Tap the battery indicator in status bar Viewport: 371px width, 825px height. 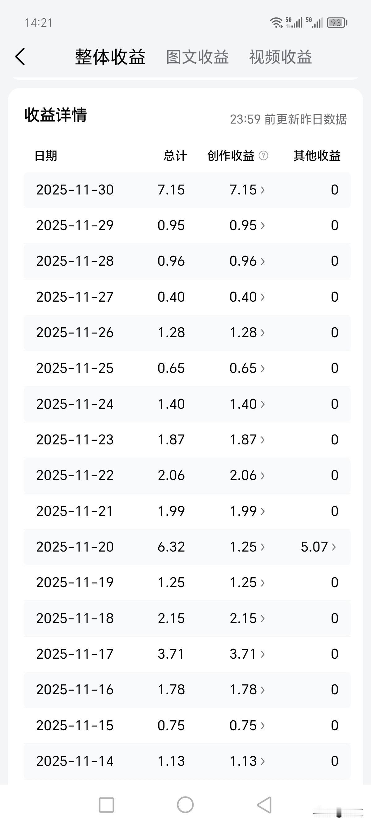coord(337,23)
